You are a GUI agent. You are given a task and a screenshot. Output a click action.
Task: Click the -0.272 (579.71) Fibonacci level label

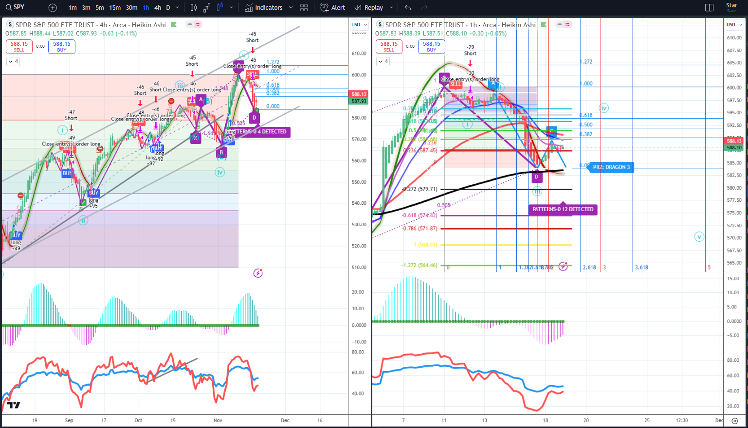click(x=420, y=189)
